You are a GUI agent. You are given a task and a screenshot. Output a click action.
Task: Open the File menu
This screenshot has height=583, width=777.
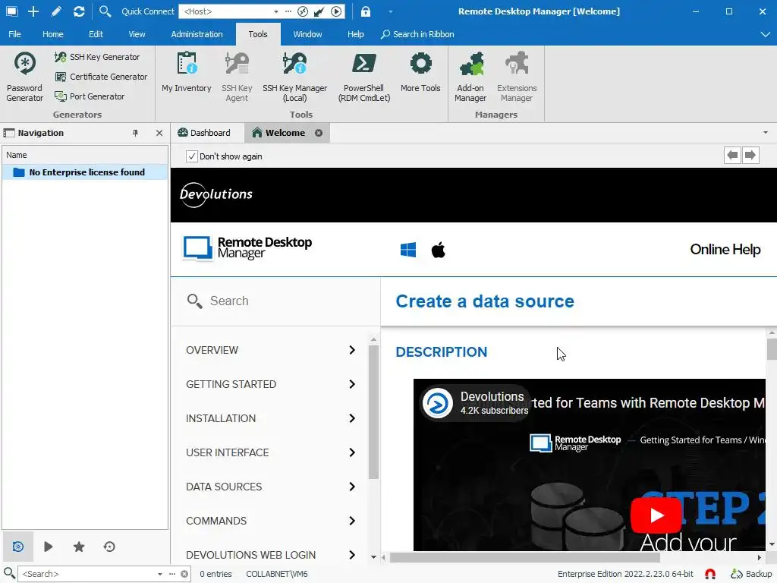(14, 34)
